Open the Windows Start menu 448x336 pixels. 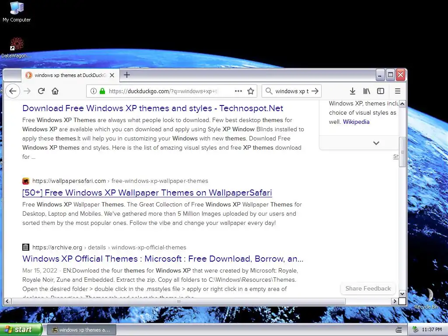(x=21, y=330)
